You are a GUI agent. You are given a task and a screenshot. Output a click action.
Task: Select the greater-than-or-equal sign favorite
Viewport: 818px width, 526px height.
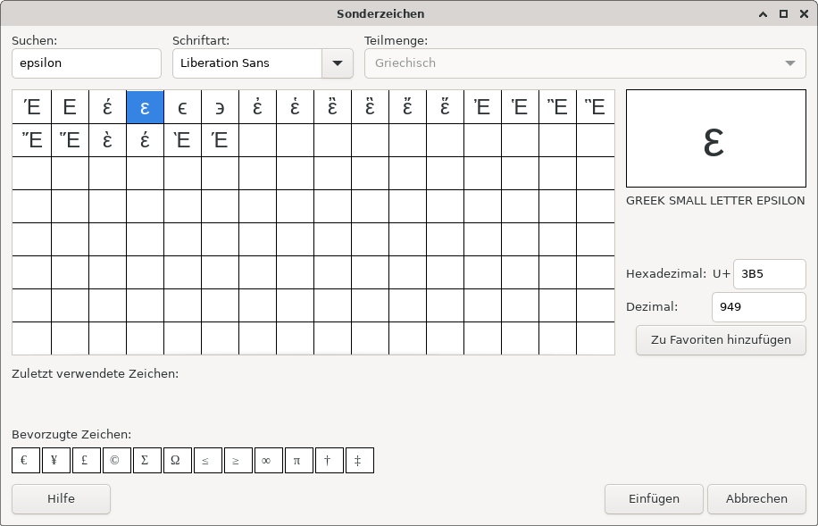[x=238, y=460]
